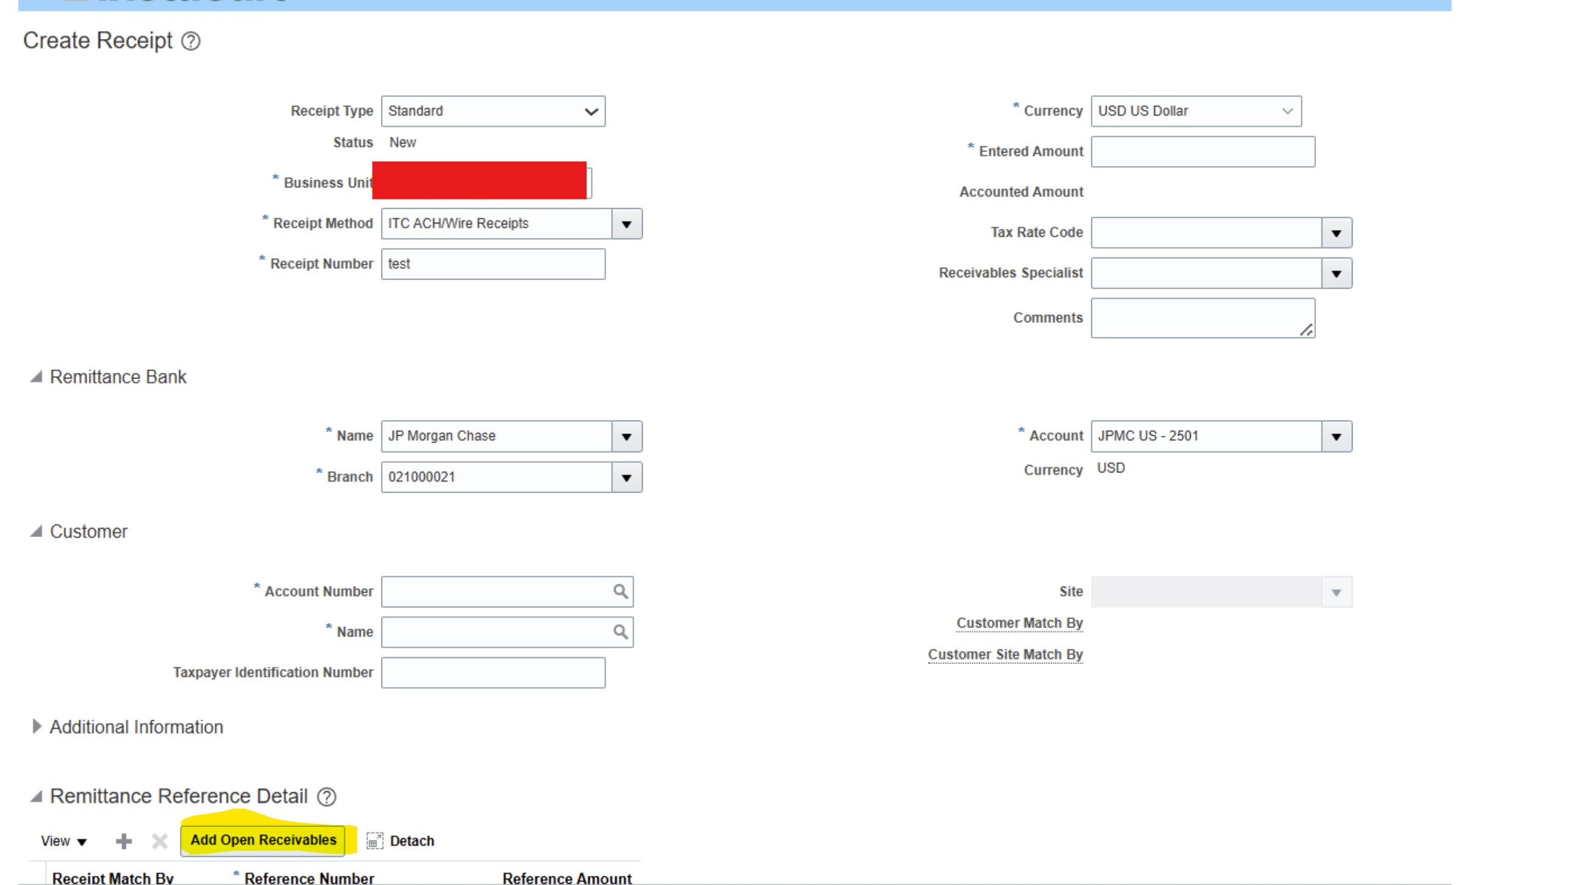1579x885 pixels.
Task: Click the Add Open Receivables button
Action: (x=262, y=840)
